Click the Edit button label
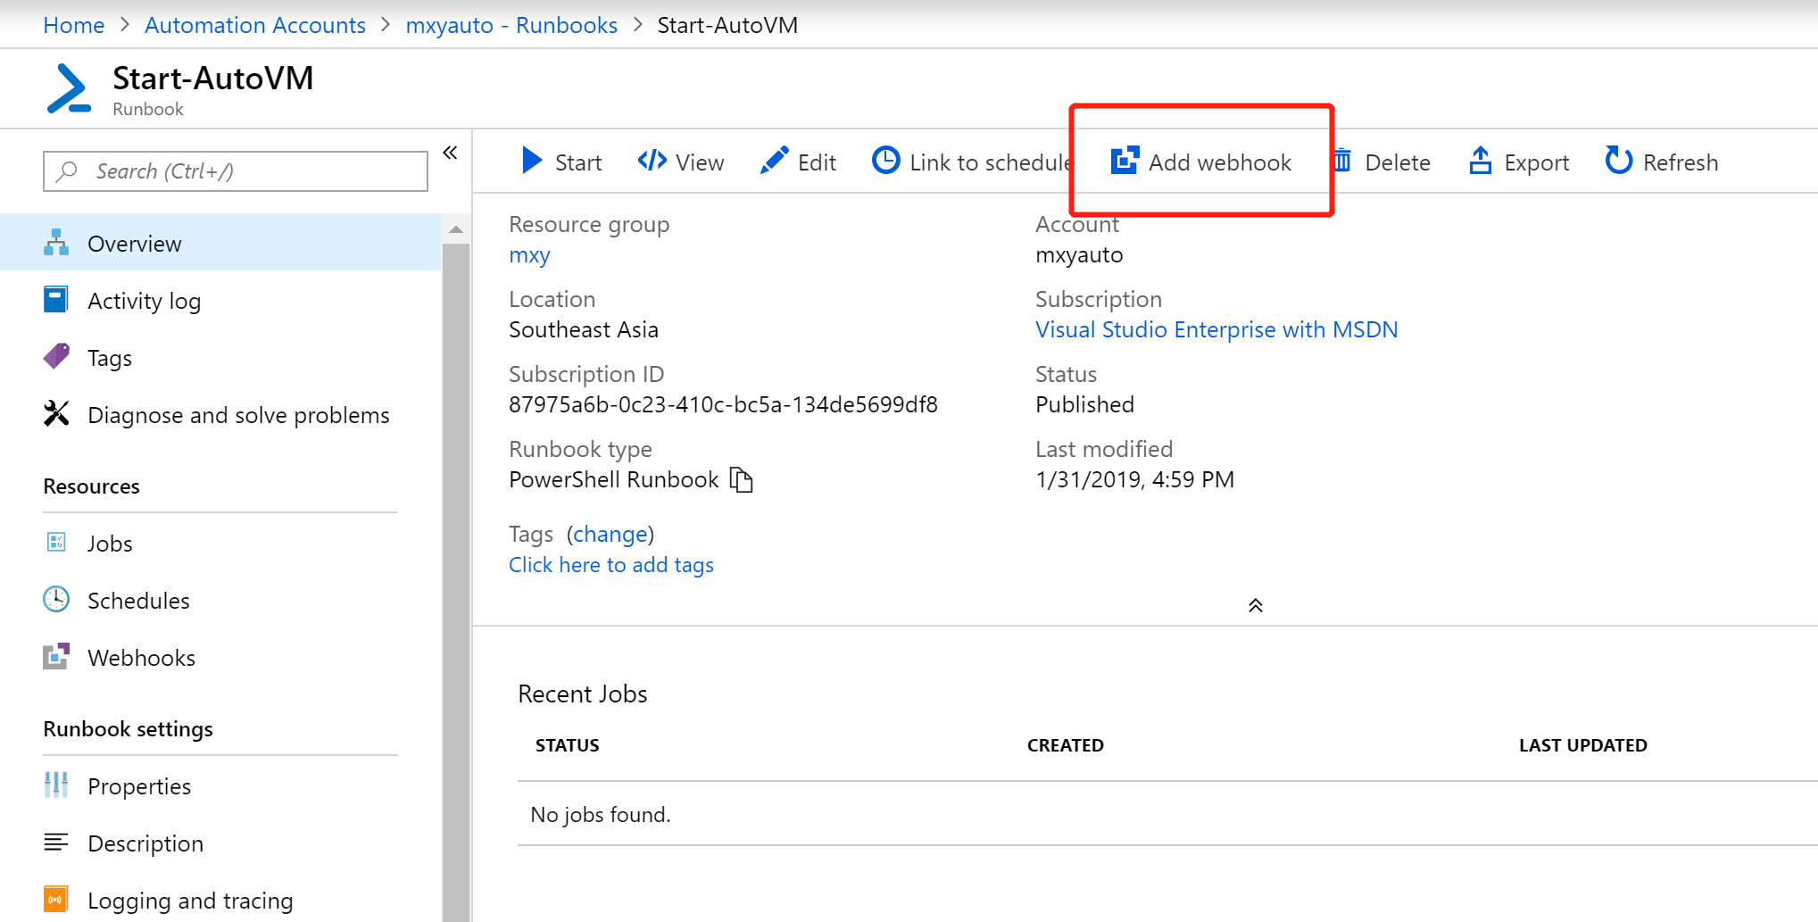1818x922 pixels. pos(817,162)
